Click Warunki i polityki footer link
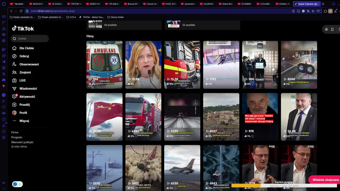340x191 pixels. point(22,142)
